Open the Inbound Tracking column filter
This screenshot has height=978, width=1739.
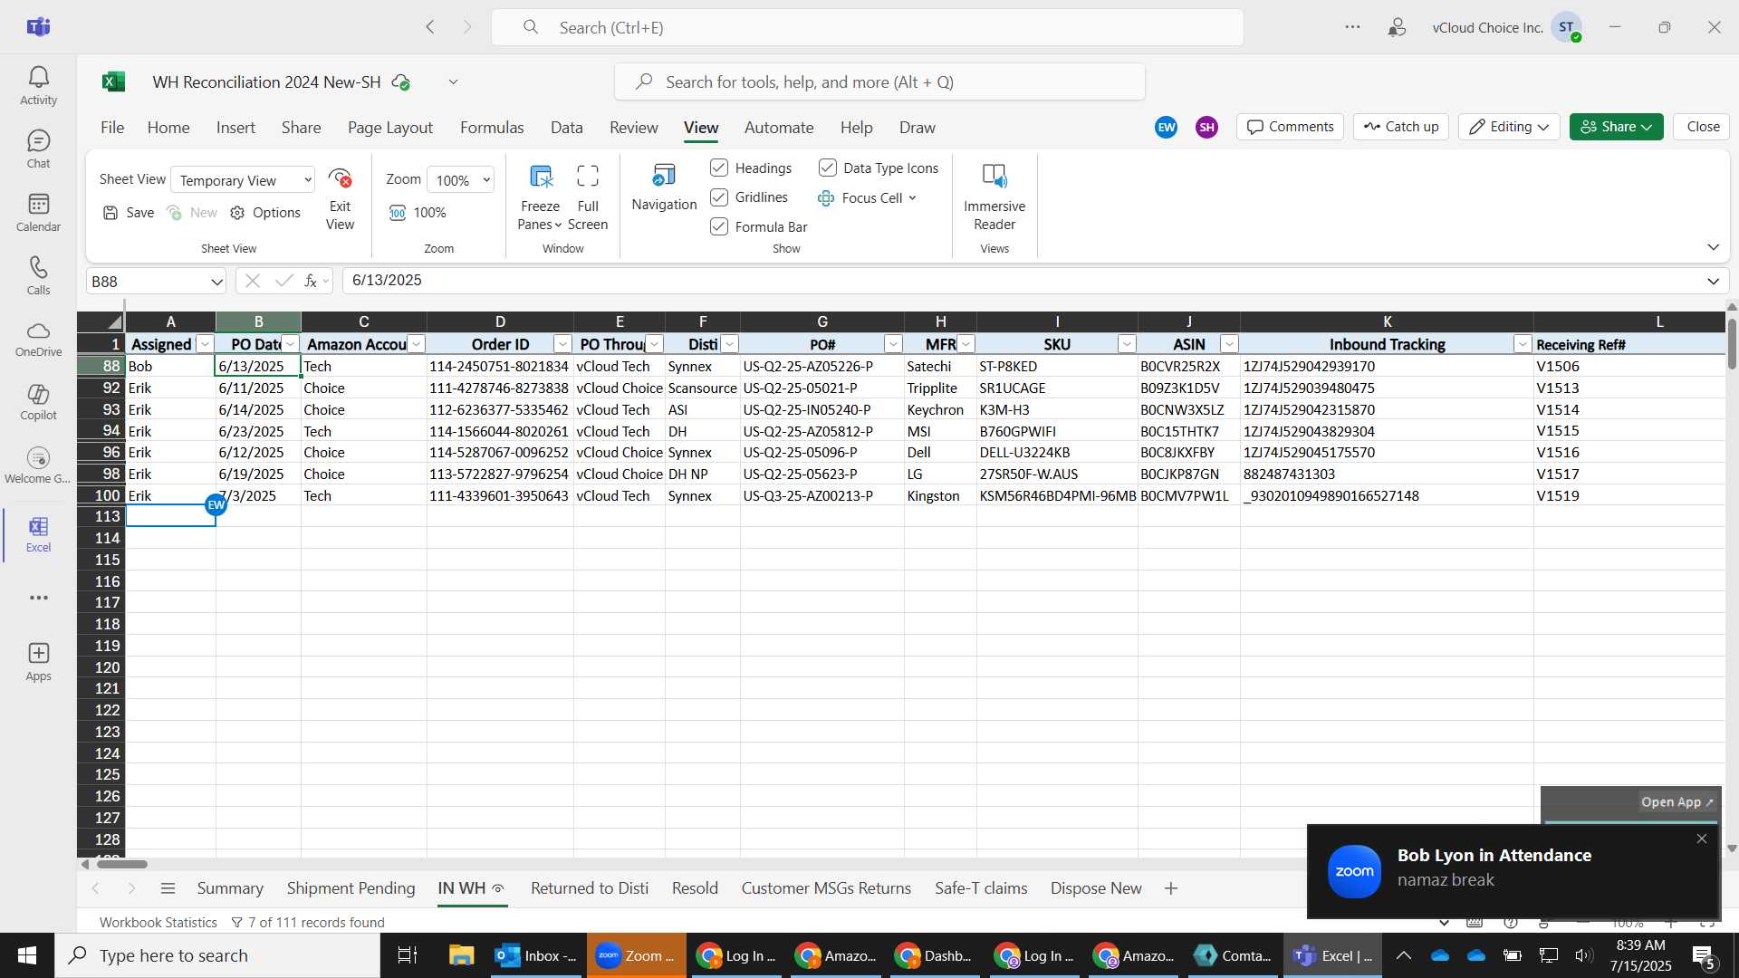pos(1523,344)
